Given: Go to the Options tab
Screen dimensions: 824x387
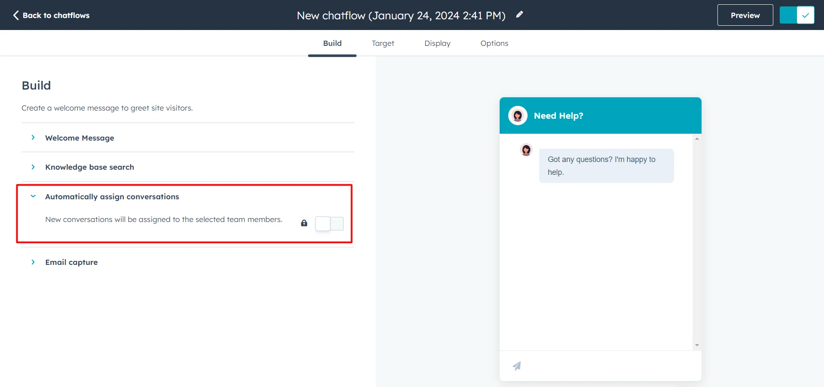Looking at the screenshot, I should click(494, 43).
